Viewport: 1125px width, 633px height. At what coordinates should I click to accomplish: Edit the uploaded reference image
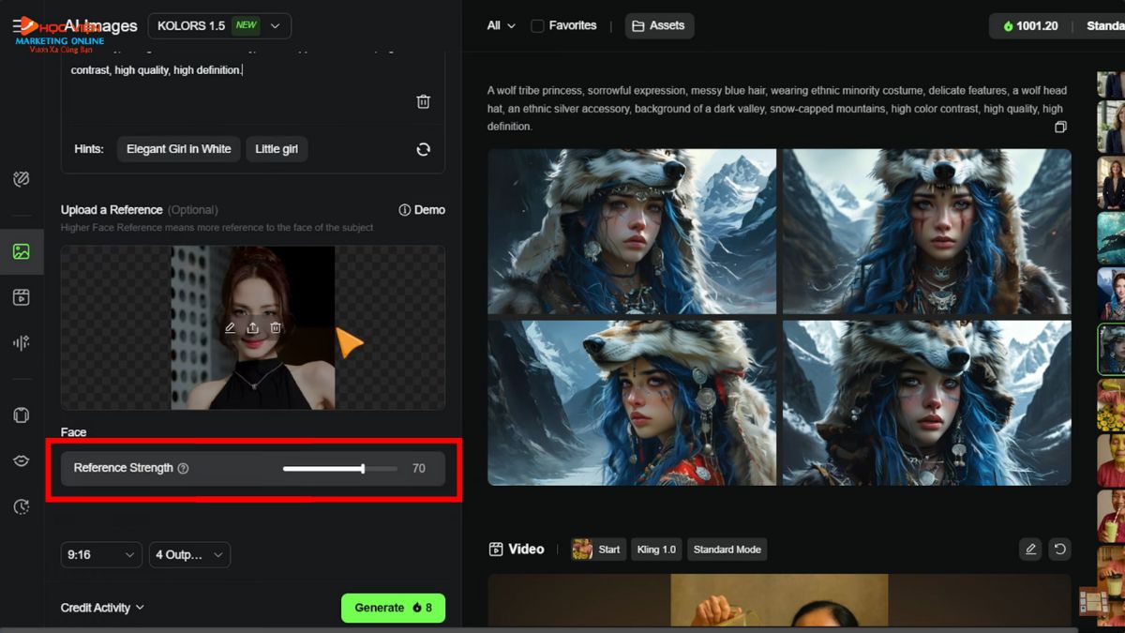pyautogui.click(x=230, y=327)
